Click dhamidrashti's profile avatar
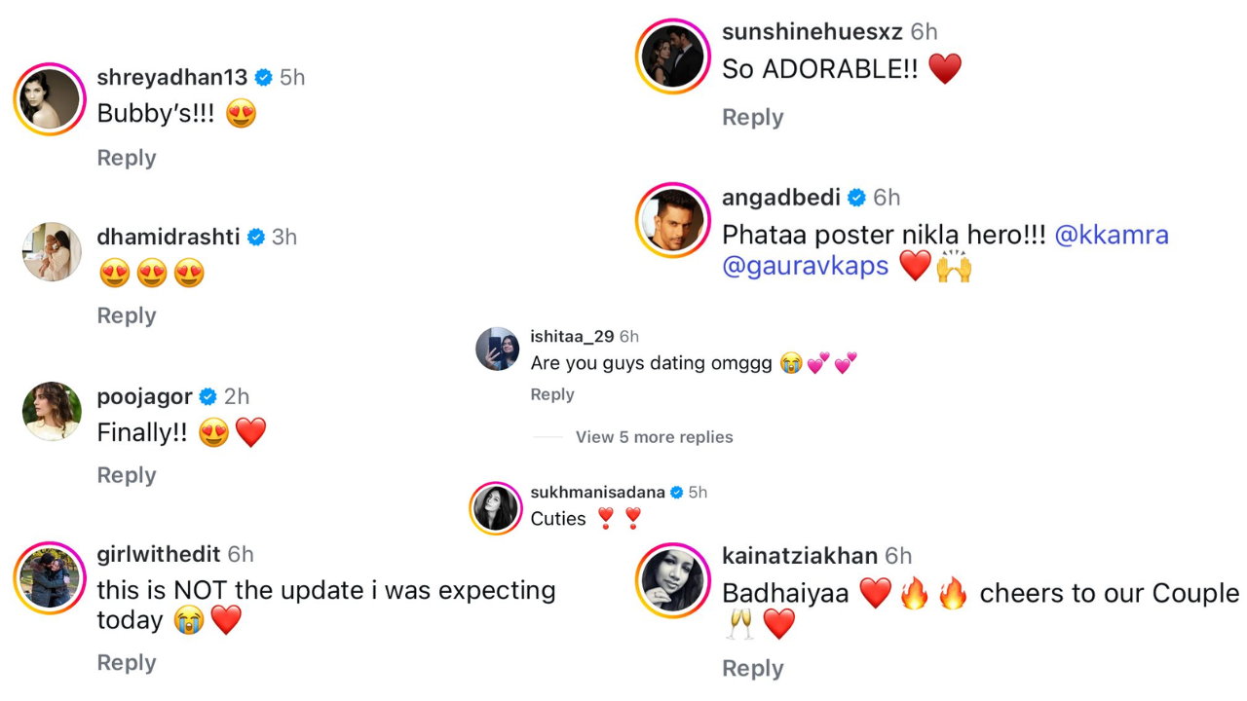 [x=52, y=251]
